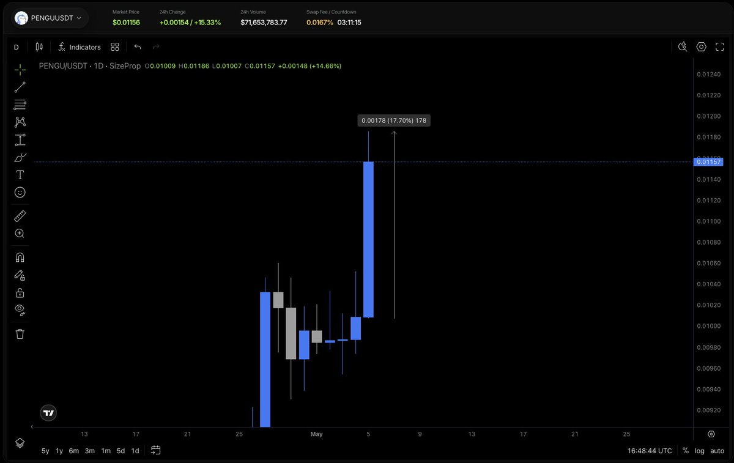Set range to 1m
The width and height of the screenshot is (734, 463).
click(x=106, y=451)
